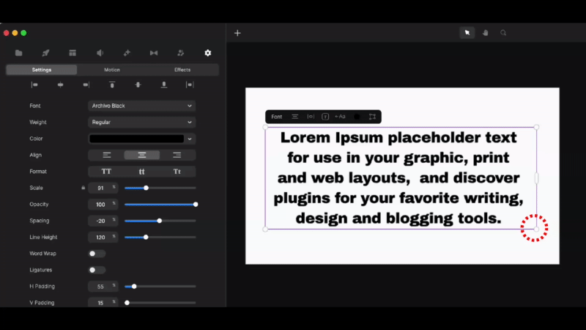Viewport: 586px width, 330px height.
Task: Click the Scale slider handle
Action: click(x=146, y=188)
